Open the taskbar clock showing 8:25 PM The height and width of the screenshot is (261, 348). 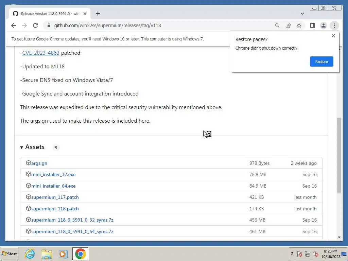(x=331, y=254)
